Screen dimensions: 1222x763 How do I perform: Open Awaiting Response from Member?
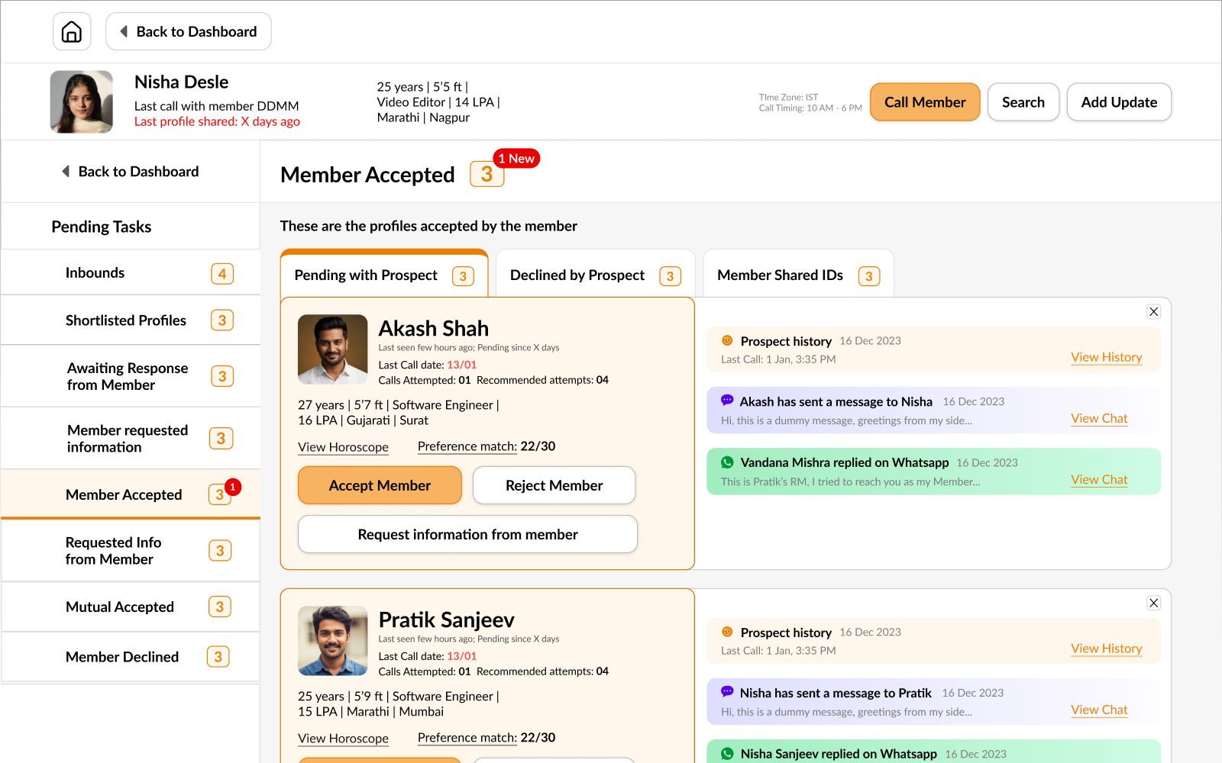coord(131,376)
